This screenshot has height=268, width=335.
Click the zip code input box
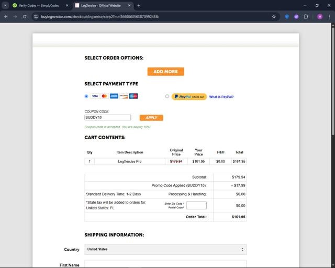coord(196,205)
